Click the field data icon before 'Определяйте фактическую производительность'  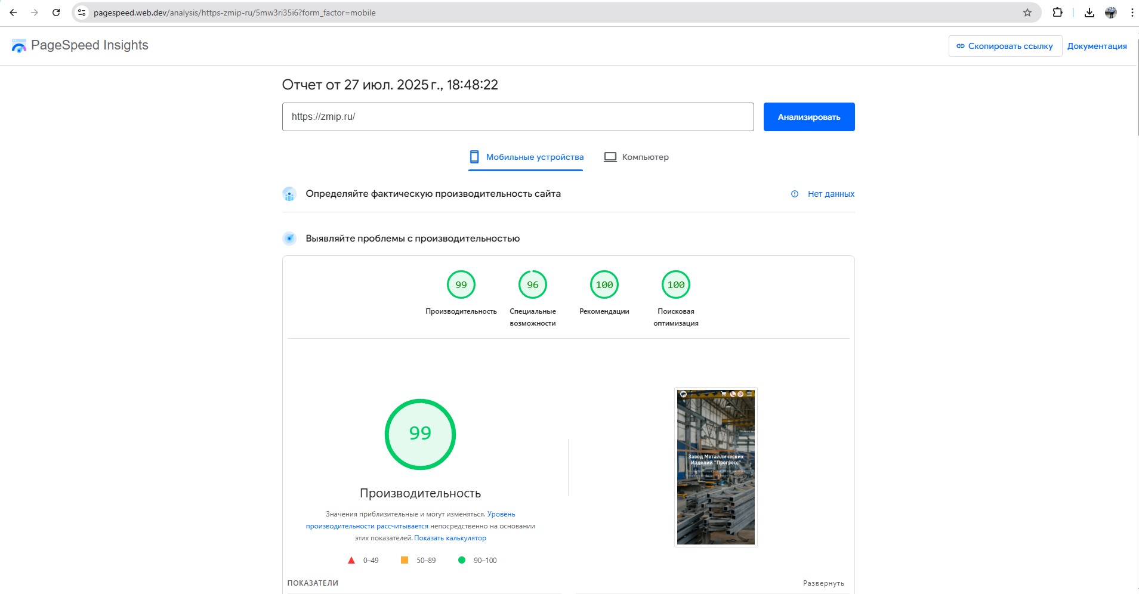tap(290, 194)
